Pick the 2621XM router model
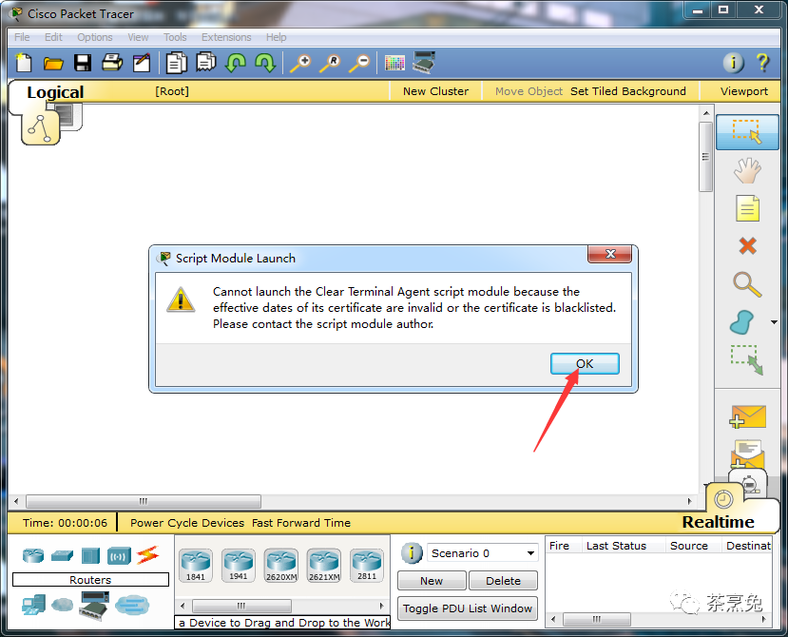This screenshot has width=788, height=637. (x=324, y=566)
